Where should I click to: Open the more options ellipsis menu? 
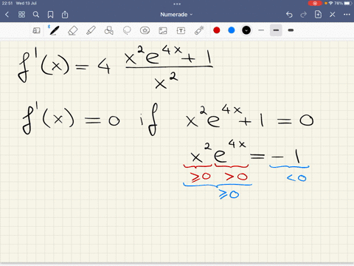pyautogui.click(x=347, y=15)
